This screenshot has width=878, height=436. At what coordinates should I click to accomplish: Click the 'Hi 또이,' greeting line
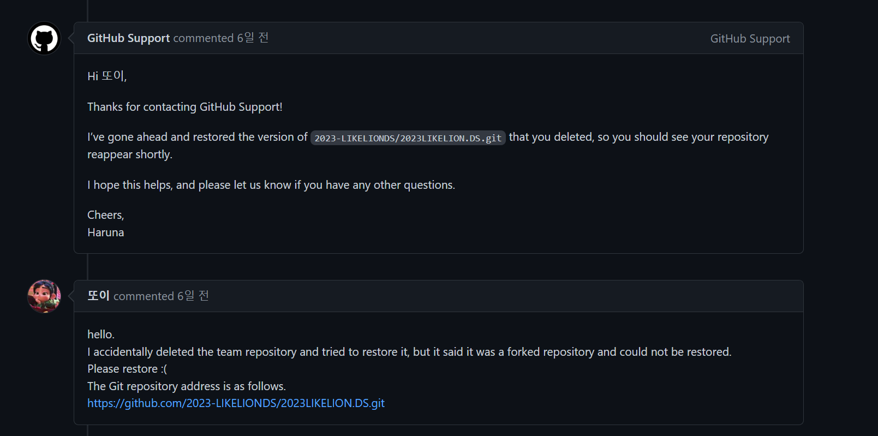(x=107, y=76)
